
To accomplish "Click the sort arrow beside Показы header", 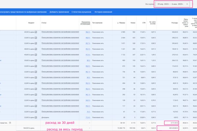I will point(118,23).
